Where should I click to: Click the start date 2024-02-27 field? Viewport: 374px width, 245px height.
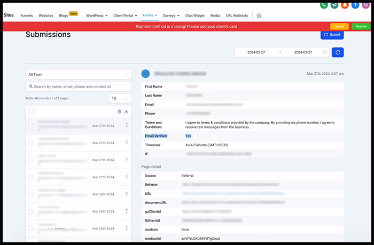pos(256,52)
